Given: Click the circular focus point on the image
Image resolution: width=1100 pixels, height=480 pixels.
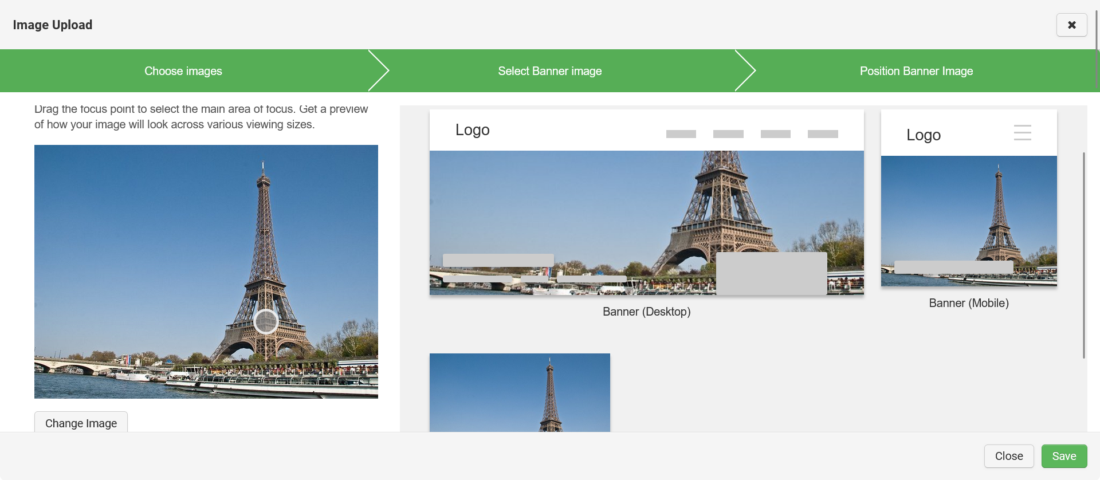Looking at the screenshot, I should pyautogui.click(x=266, y=321).
